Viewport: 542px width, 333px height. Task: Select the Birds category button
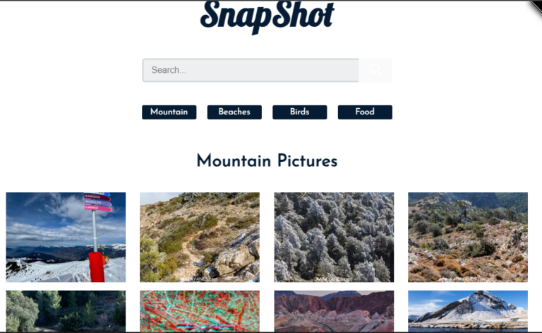coord(300,112)
